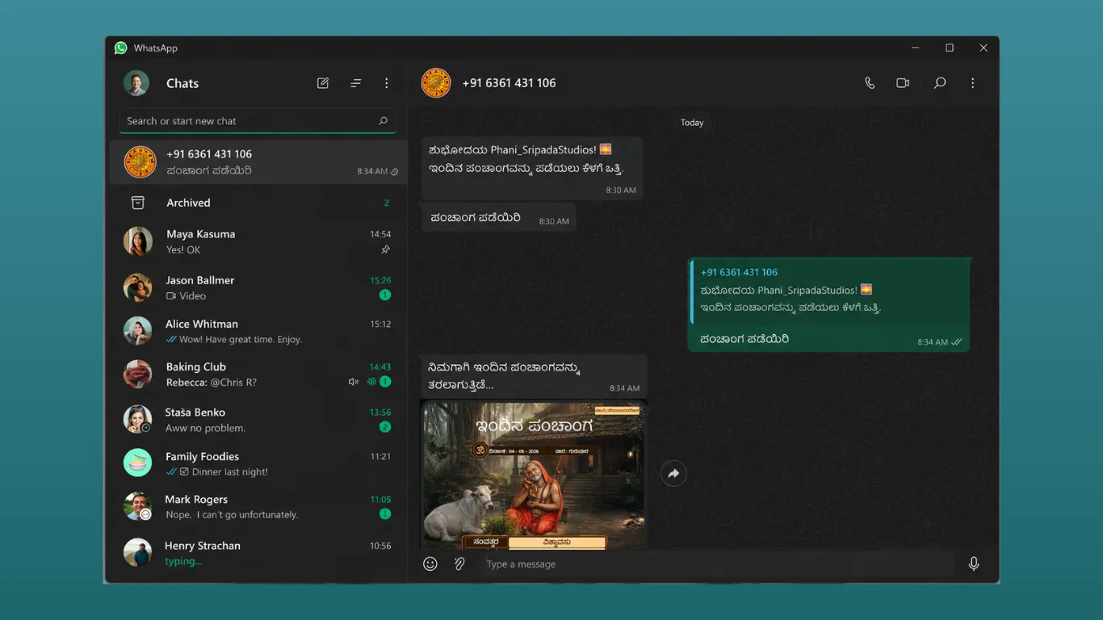Viewport: 1103px width, 620px height.
Task: Open the Archived chats folder
Action: tap(258, 203)
